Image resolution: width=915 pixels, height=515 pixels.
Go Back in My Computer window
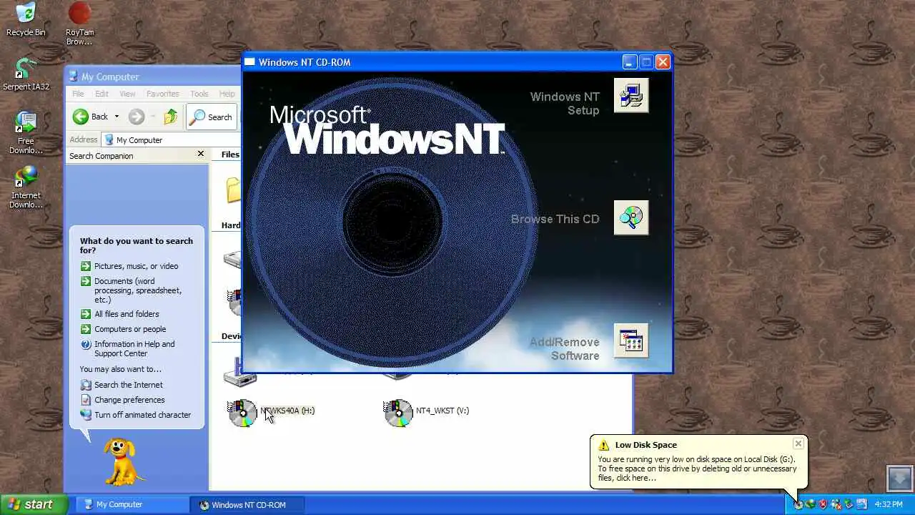coord(90,117)
